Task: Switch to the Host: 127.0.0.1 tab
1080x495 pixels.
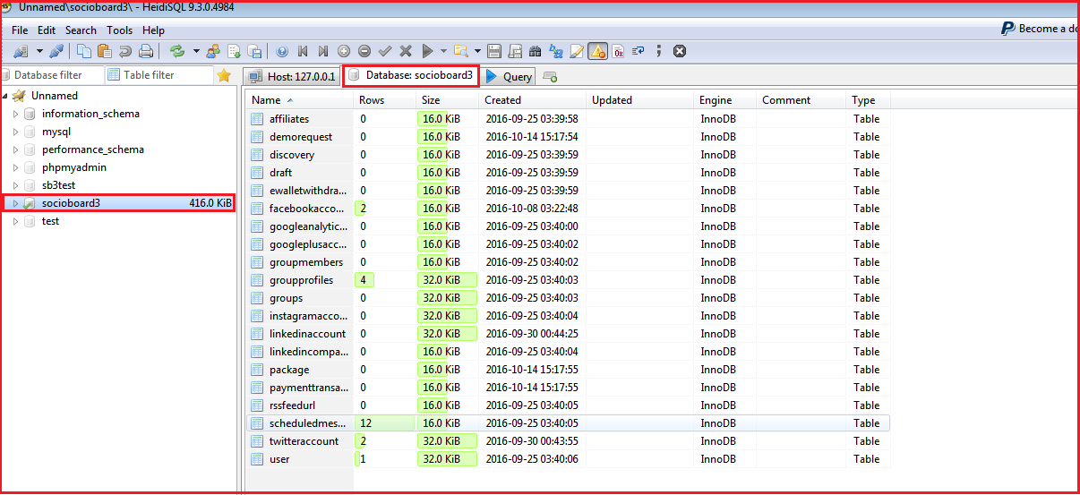Action: 292,76
